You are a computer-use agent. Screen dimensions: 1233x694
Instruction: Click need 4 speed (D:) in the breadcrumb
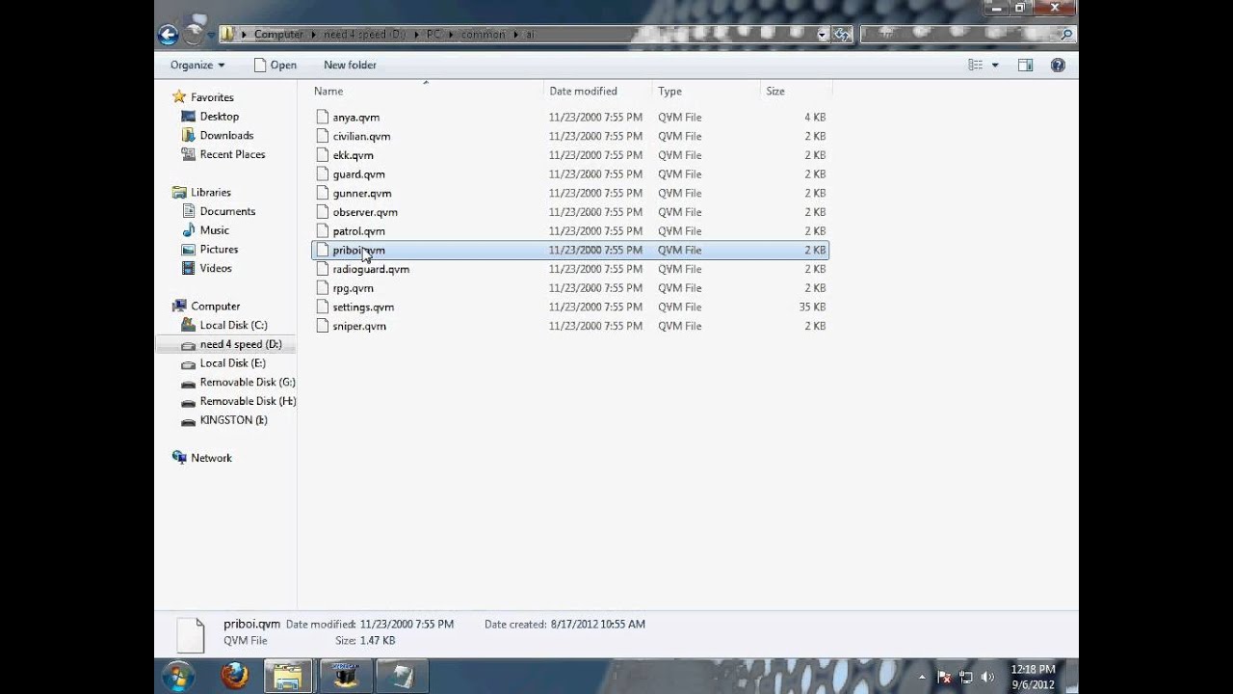tap(365, 35)
